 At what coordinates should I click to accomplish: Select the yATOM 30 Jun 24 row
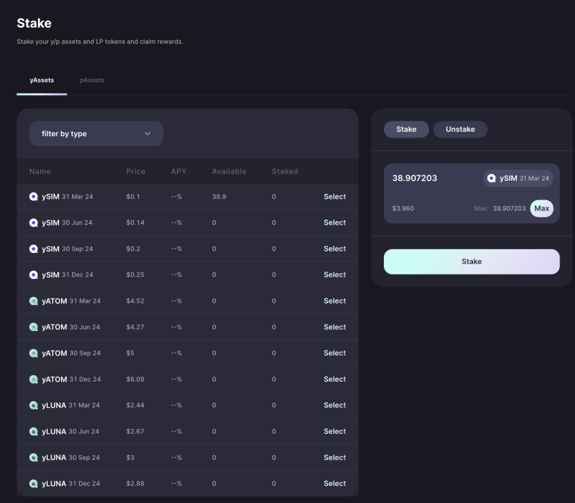335,327
